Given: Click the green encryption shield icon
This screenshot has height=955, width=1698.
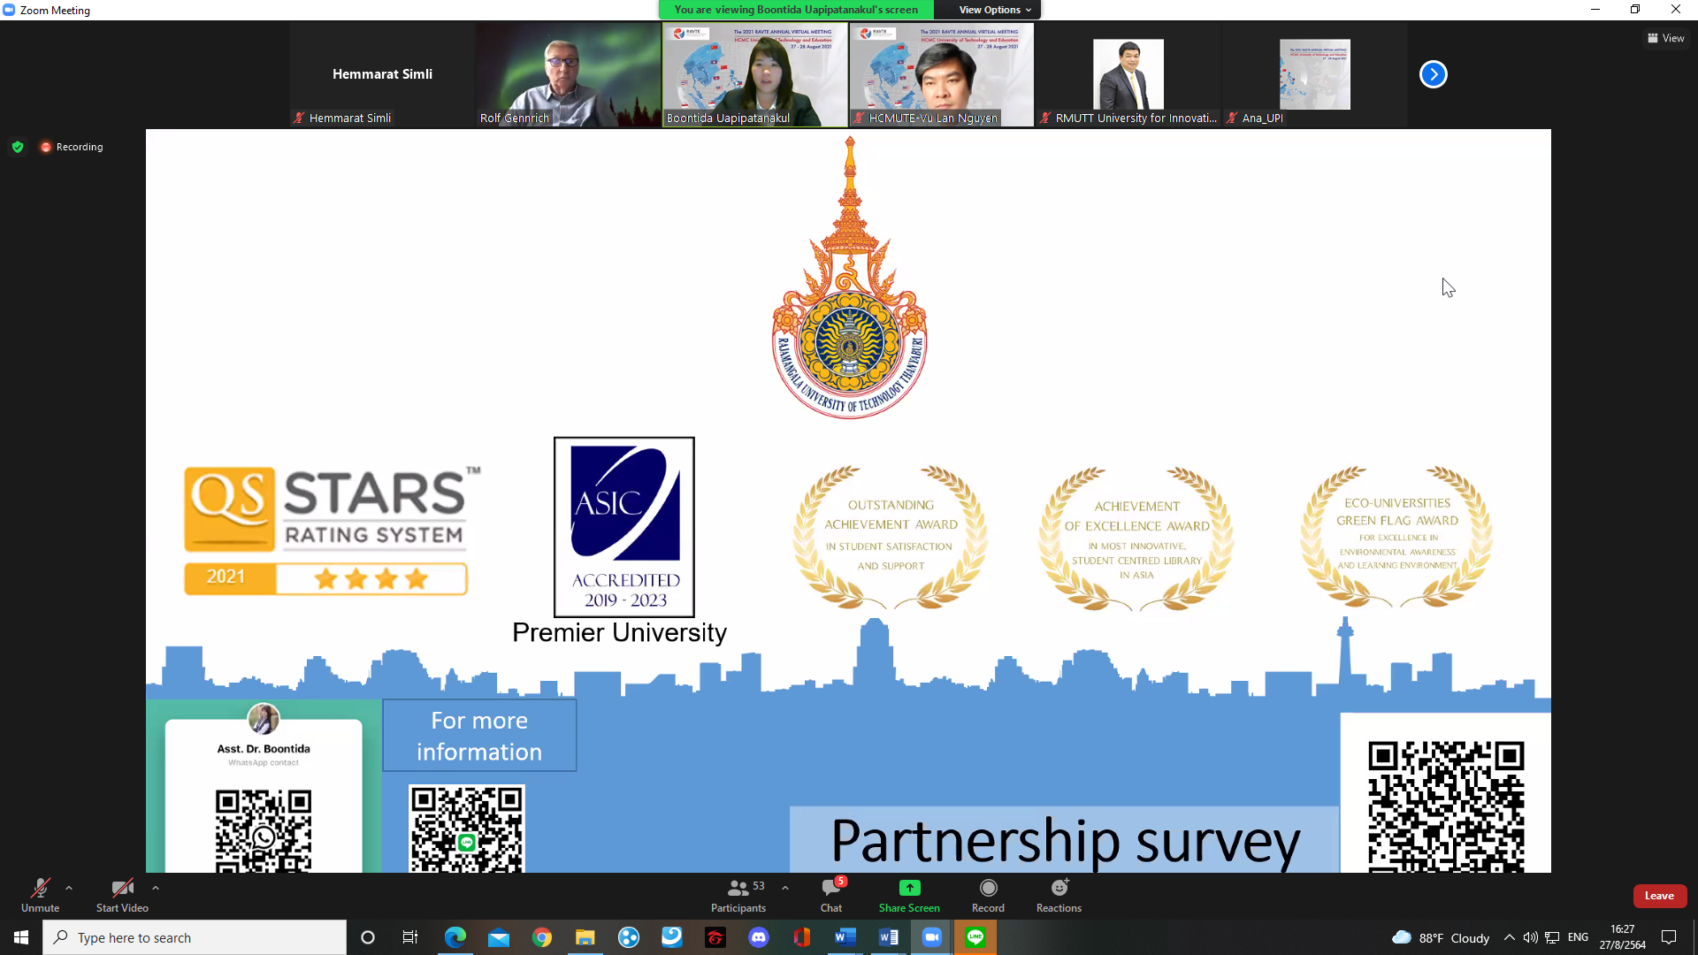Looking at the screenshot, I should coord(18,147).
